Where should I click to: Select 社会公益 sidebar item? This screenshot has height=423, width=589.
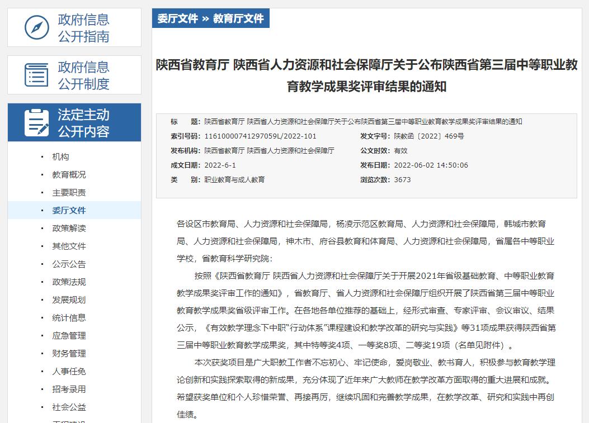[x=69, y=407]
